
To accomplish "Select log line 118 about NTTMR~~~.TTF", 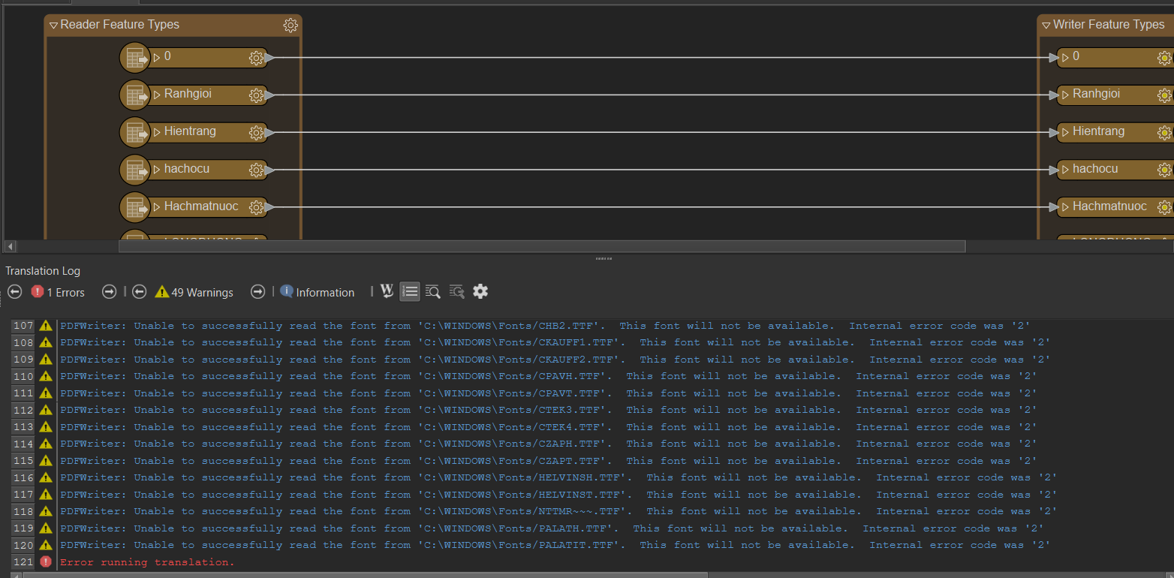I will tap(558, 511).
